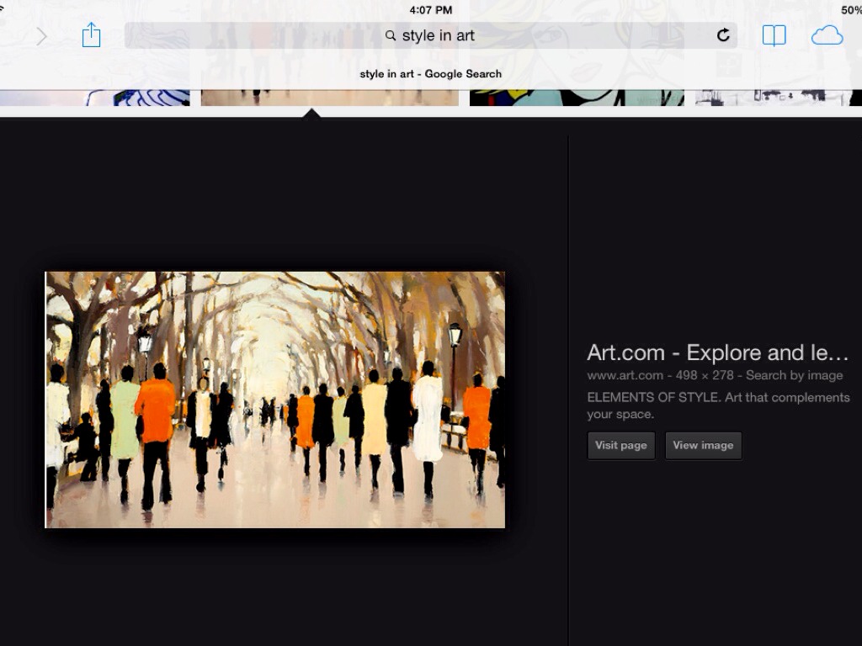Open the 'Art.com - Explore and le…' title link
This screenshot has height=646, width=862.
[x=717, y=352]
